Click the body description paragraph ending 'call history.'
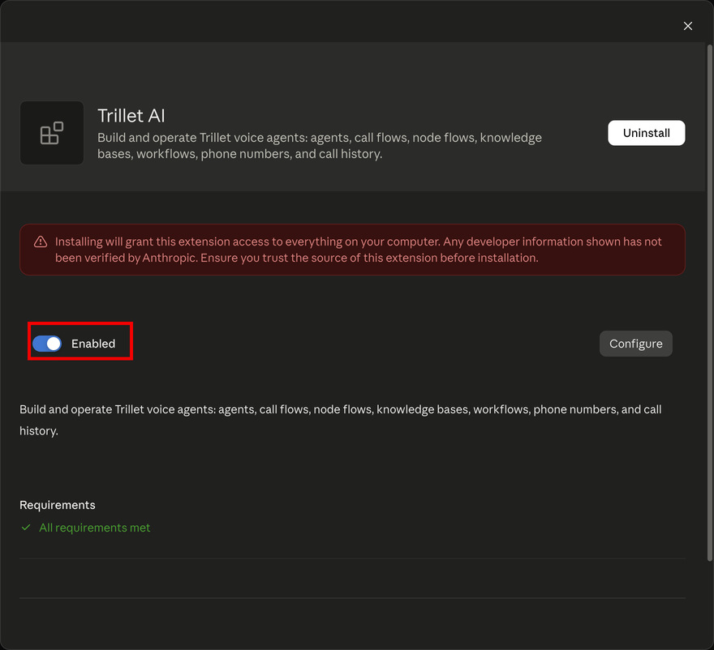714x650 pixels. (341, 420)
